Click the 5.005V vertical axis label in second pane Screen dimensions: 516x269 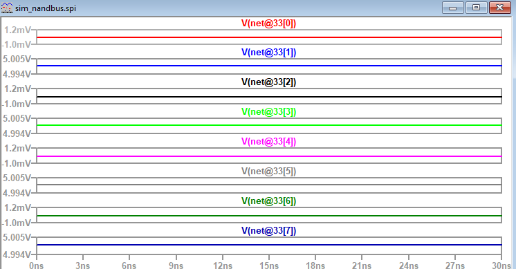click(x=17, y=59)
